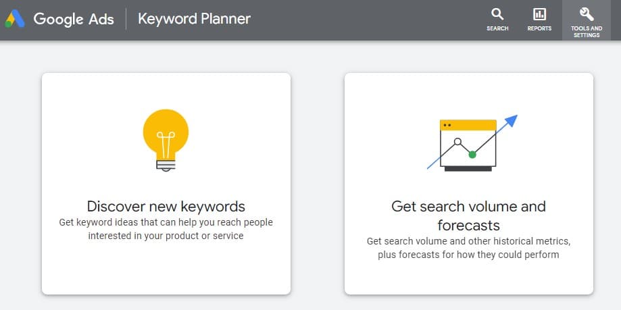
Task: Click the dark base under the chart illustration
Action: click(x=468, y=168)
